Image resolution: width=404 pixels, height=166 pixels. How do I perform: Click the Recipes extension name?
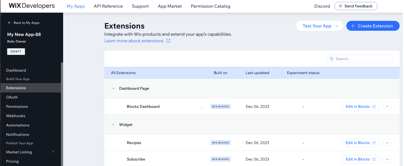tap(134, 143)
